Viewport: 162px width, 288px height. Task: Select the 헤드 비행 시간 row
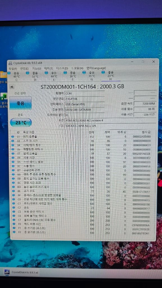tap(81, 224)
